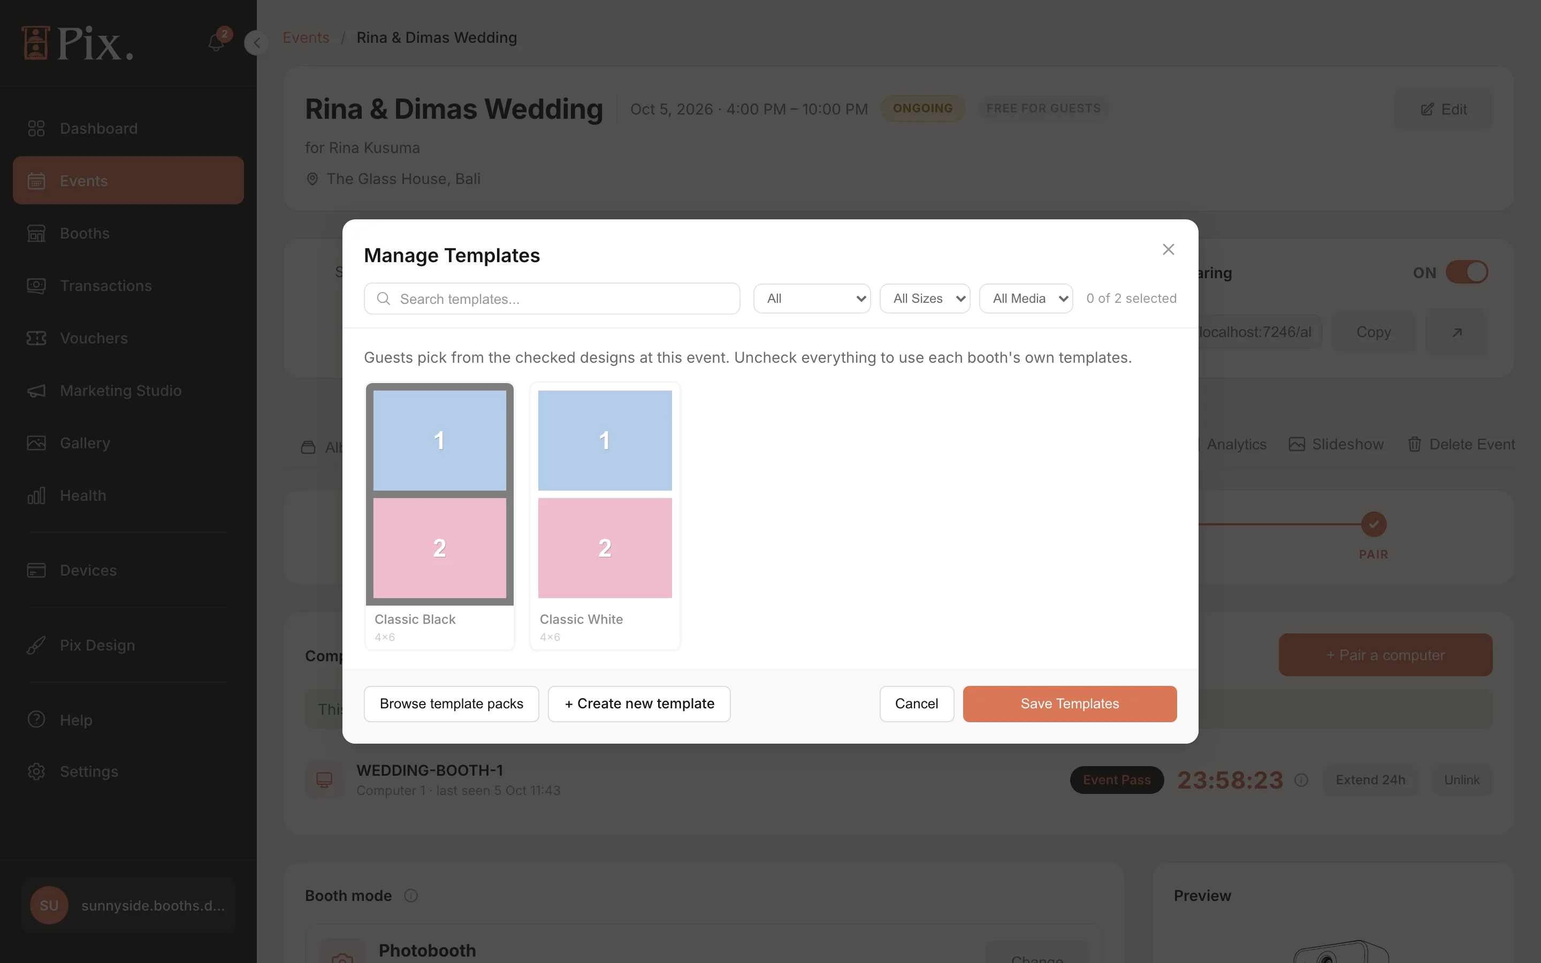The width and height of the screenshot is (1541, 963).
Task: Click the Settings gear icon
Action: 36,771
